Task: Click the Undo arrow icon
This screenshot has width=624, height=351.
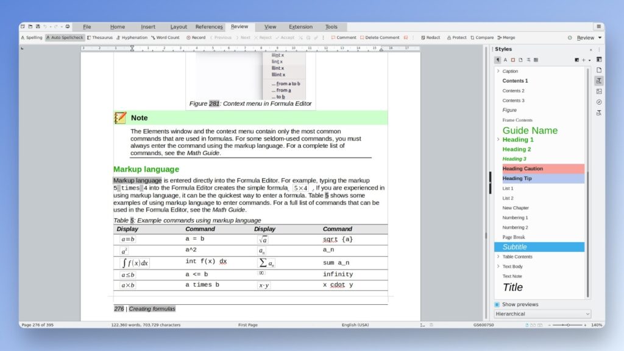Action: click(45, 27)
